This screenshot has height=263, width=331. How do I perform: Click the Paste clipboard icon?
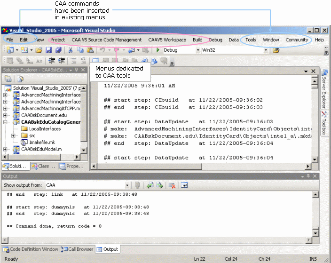point(90,50)
